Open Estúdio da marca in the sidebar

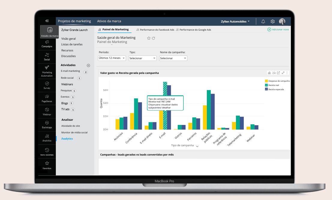coord(50,32)
